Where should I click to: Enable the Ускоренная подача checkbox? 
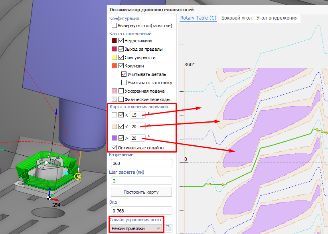pos(121,91)
